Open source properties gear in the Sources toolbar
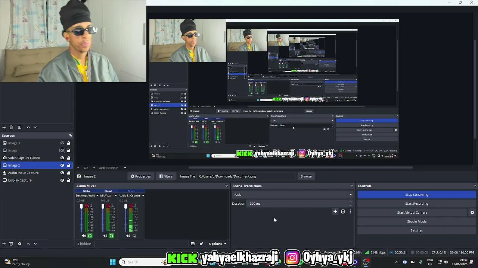478x268 pixels. [20, 244]
